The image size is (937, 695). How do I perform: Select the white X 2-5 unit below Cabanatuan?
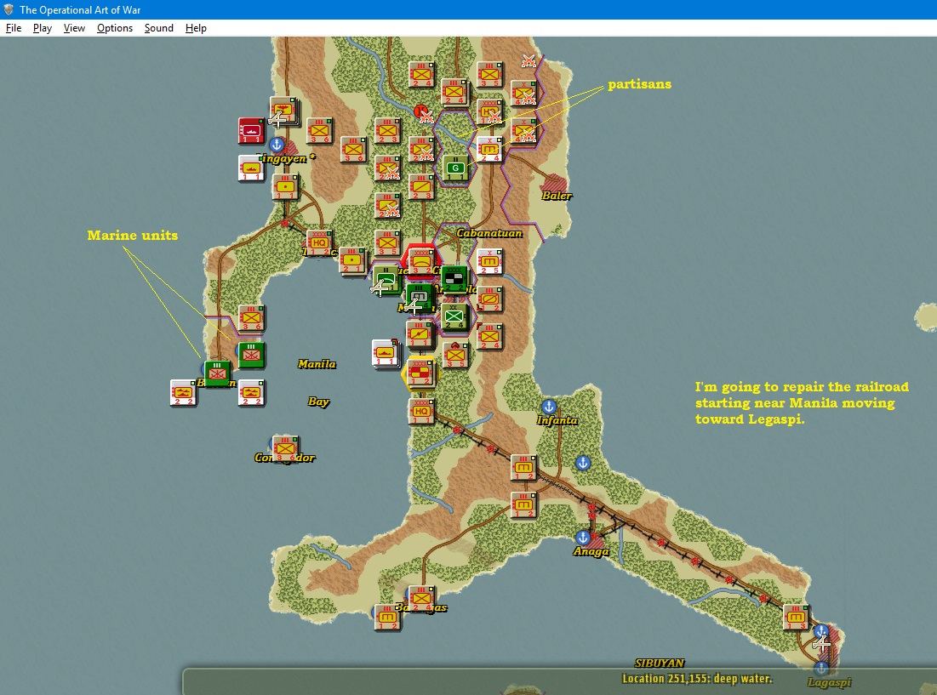489,261
